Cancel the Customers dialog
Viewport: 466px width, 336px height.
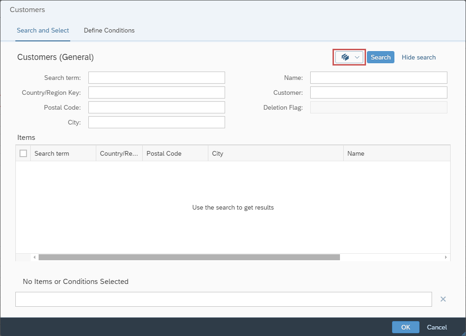[x=437, y=327]
